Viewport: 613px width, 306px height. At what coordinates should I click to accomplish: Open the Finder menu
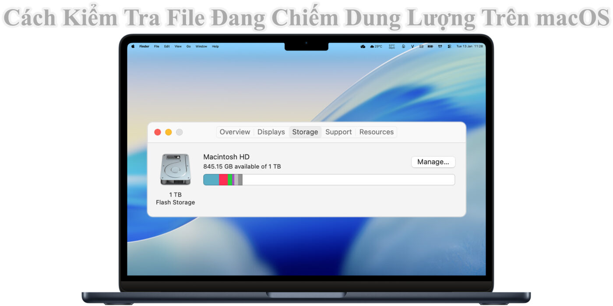coord(144,46)
